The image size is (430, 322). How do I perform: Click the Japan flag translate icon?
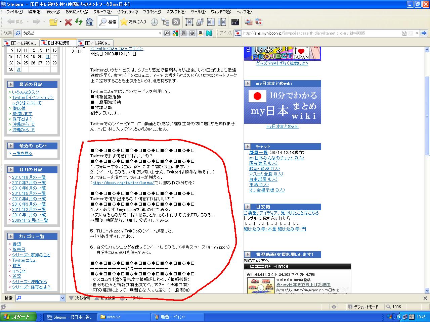(x=259, y=22)
